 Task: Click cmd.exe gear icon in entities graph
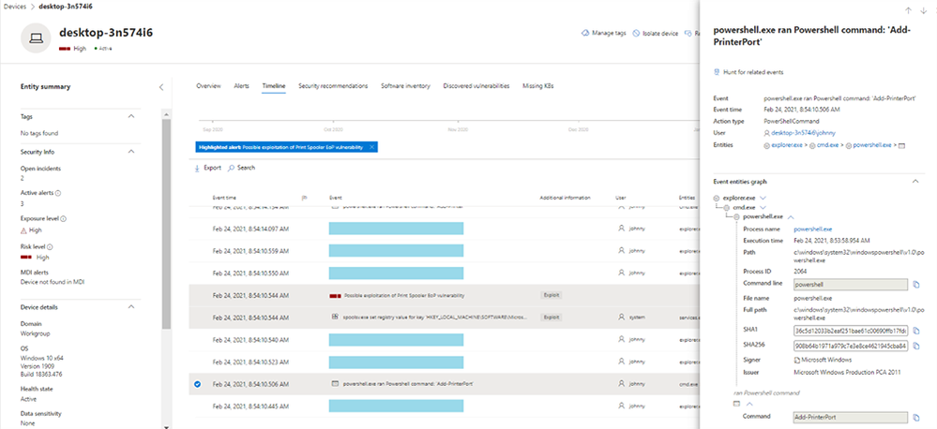pyautogui.click(x=727, y=207)
